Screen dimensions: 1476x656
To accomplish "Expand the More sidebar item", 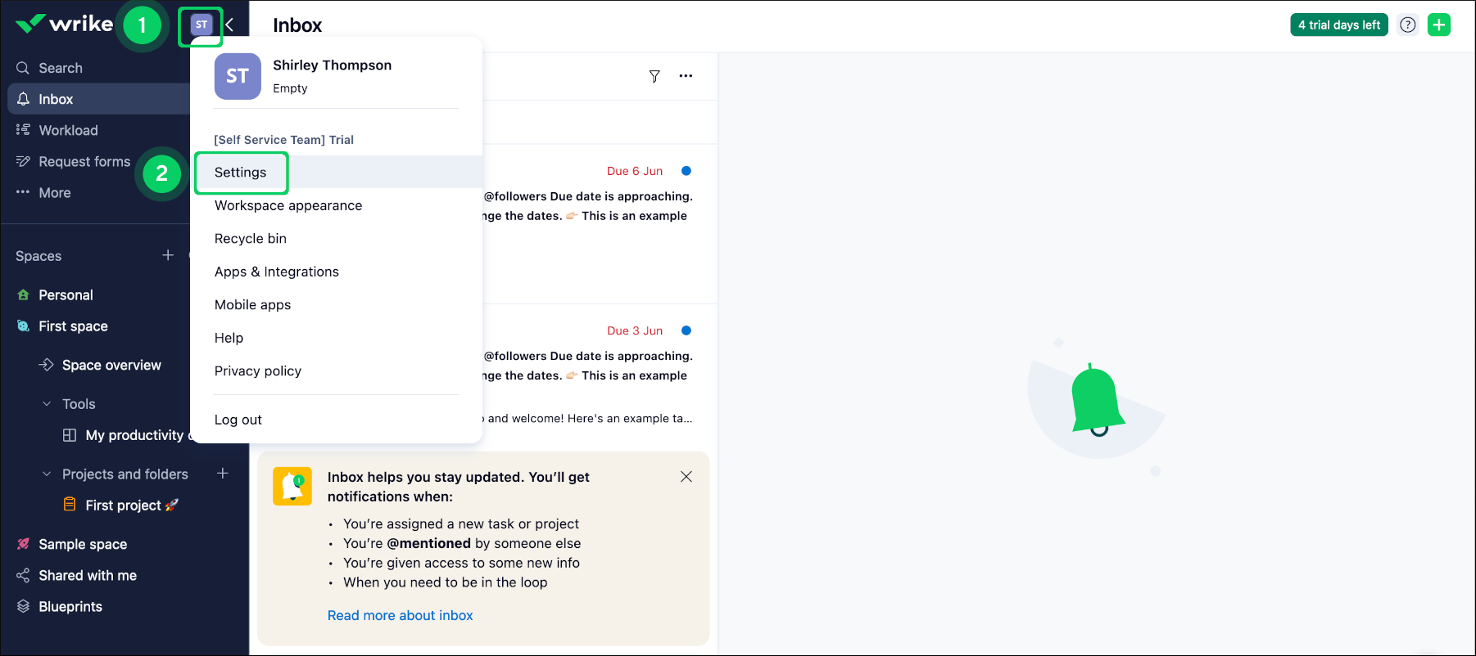I will (x=54, y=193).
